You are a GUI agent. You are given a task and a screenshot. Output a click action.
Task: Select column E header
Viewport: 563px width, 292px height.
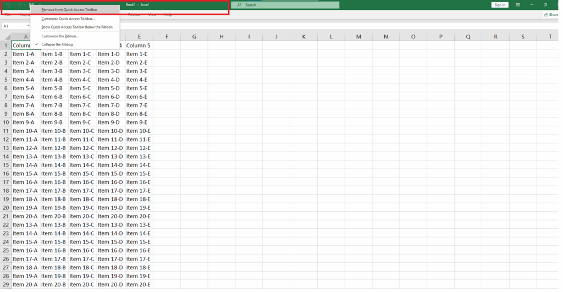pyautogui.click(x=139, y=37)
